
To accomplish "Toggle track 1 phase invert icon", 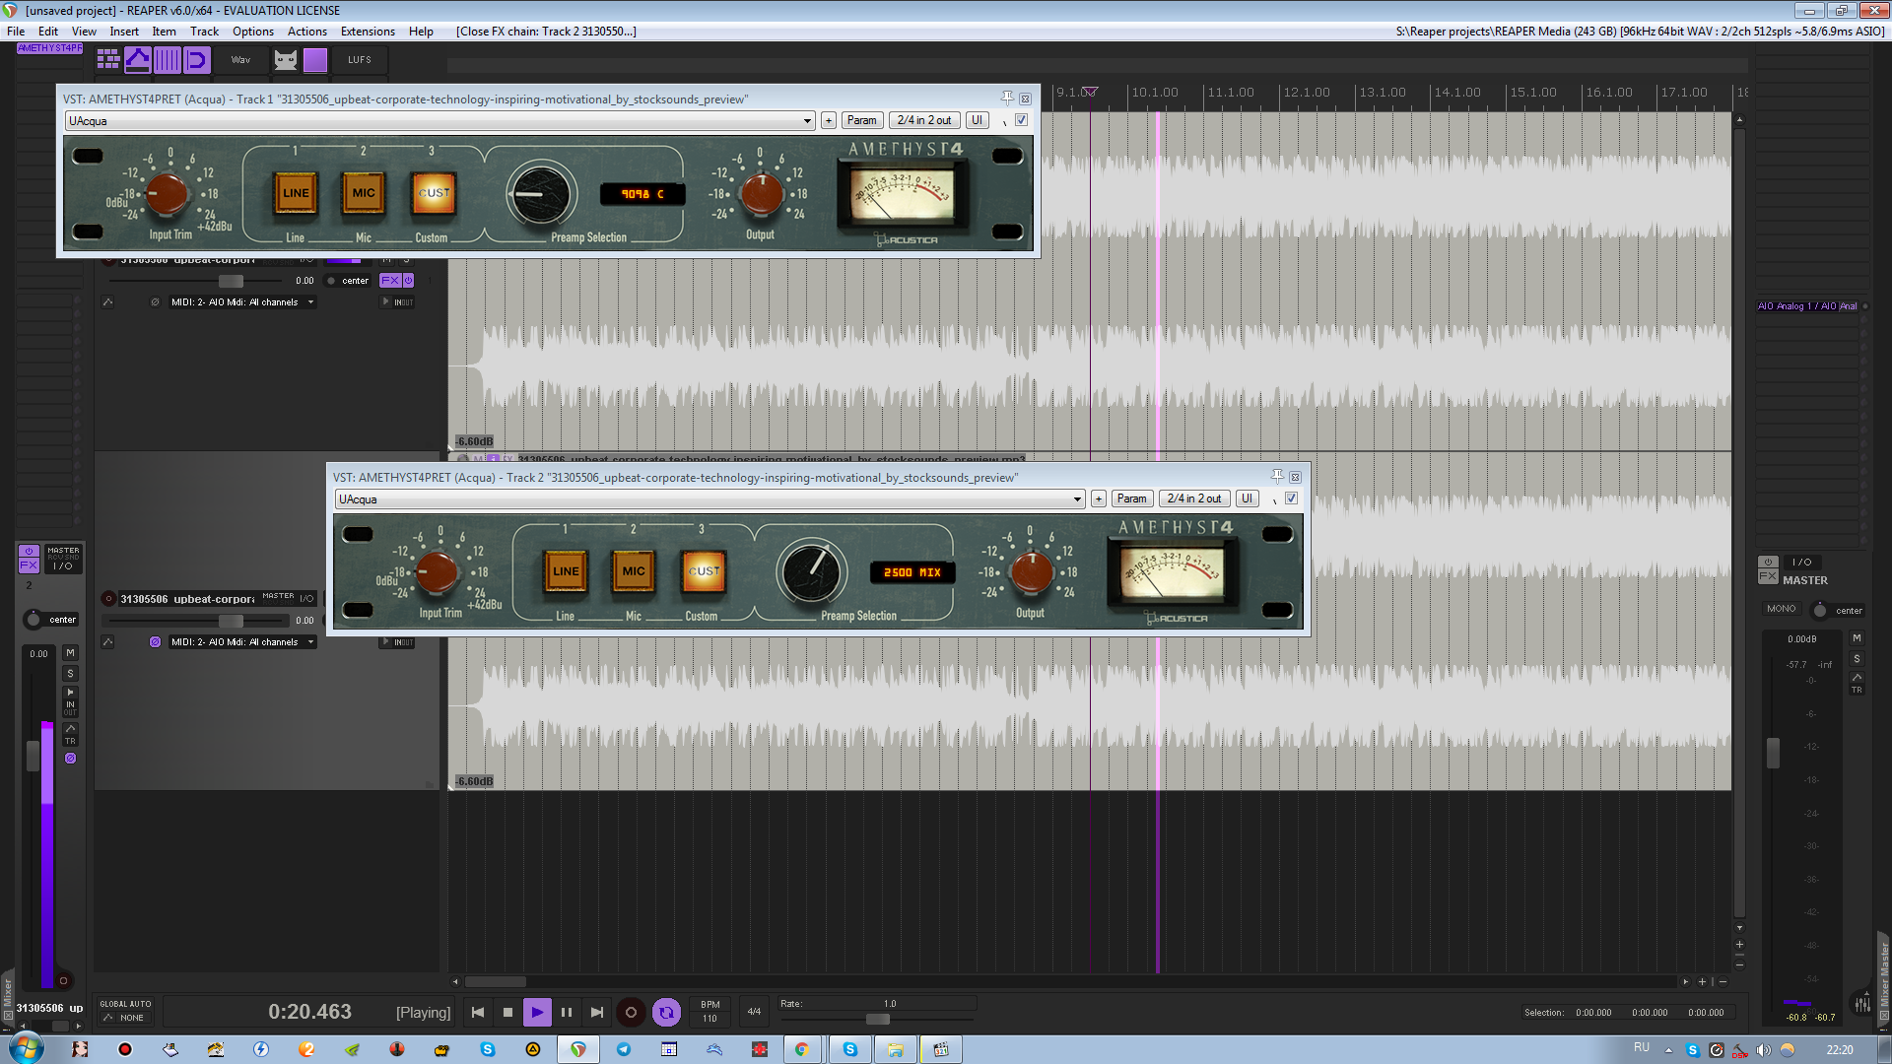I will [155, 302].
